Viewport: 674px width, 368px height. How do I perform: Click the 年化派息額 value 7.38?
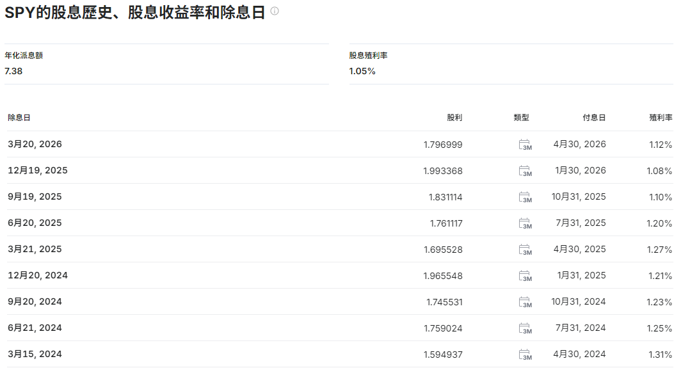tap(13, 71)
